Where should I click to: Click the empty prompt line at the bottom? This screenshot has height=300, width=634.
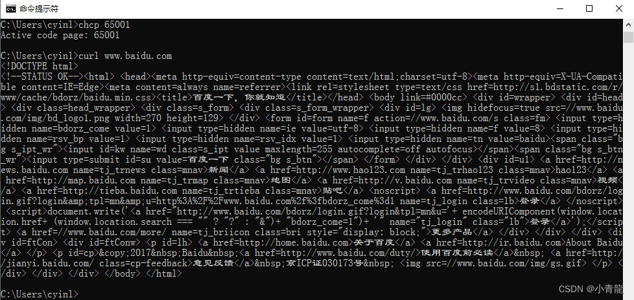tap(40, 294)
